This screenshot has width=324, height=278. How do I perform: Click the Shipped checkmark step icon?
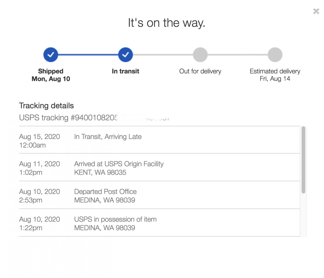click(x=51, y=55)
